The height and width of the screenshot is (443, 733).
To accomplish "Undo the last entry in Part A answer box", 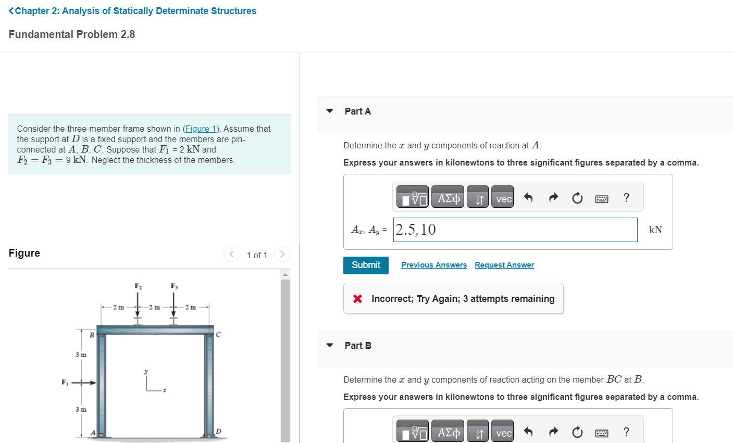I will click(529, 197).
